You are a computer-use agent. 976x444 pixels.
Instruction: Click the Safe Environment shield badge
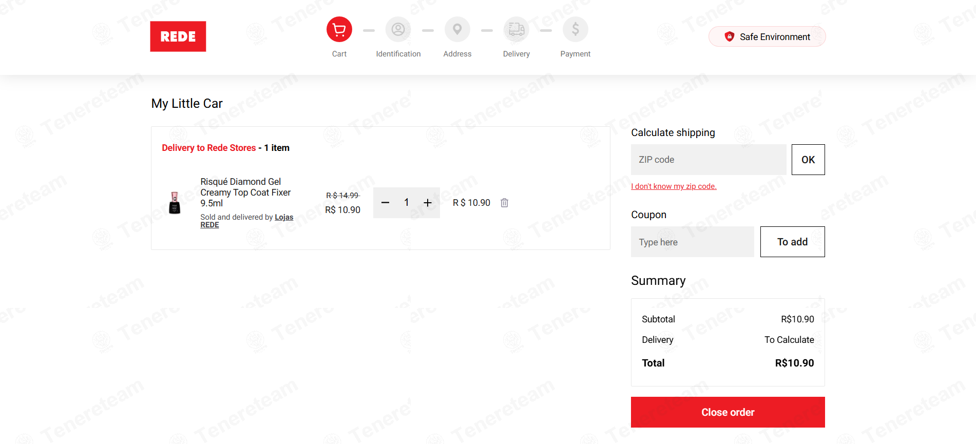coord(767,36)
